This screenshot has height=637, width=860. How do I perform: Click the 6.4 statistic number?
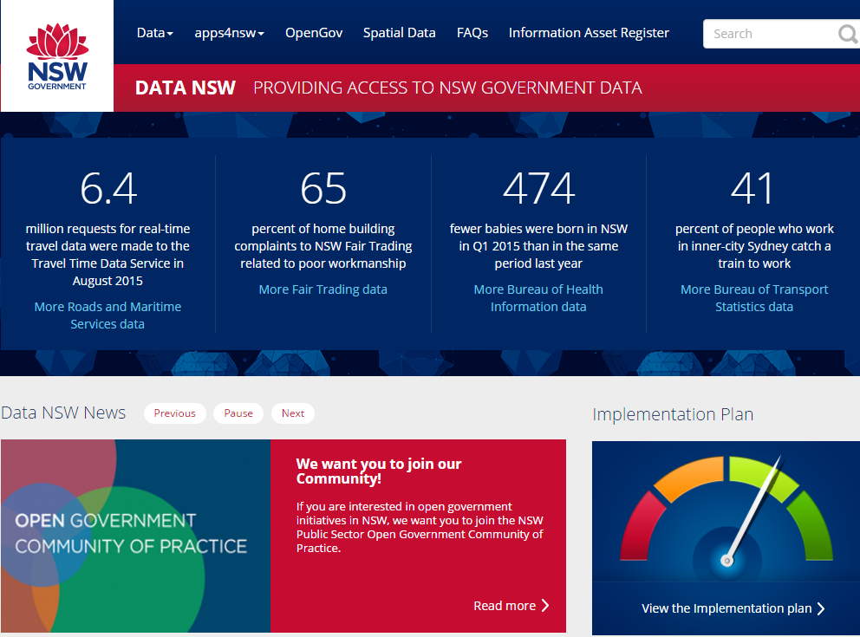[x=108, y=189]
